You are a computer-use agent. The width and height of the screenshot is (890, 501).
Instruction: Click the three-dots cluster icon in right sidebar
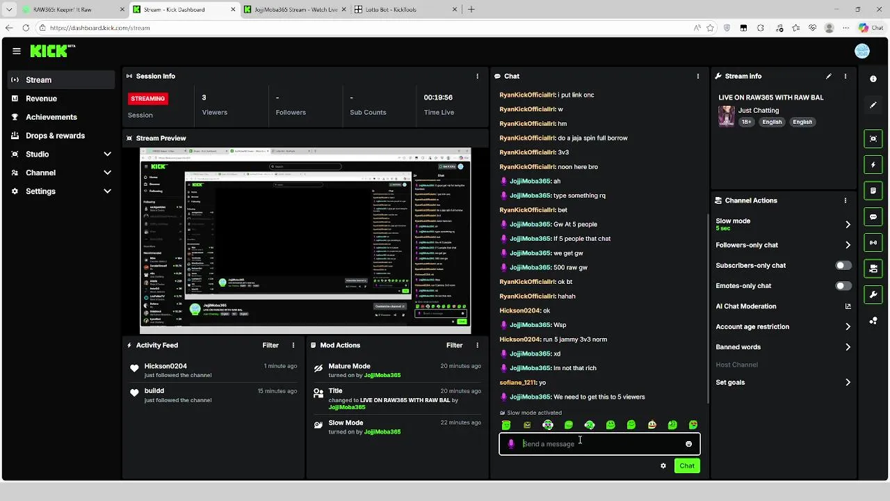point(873,321)
